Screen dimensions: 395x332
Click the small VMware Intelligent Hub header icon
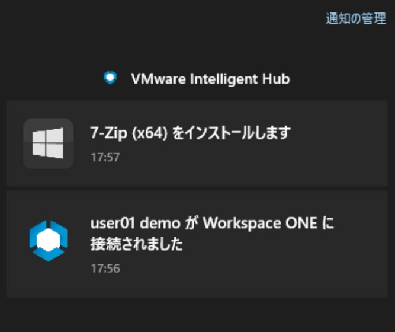coord(110,78)
